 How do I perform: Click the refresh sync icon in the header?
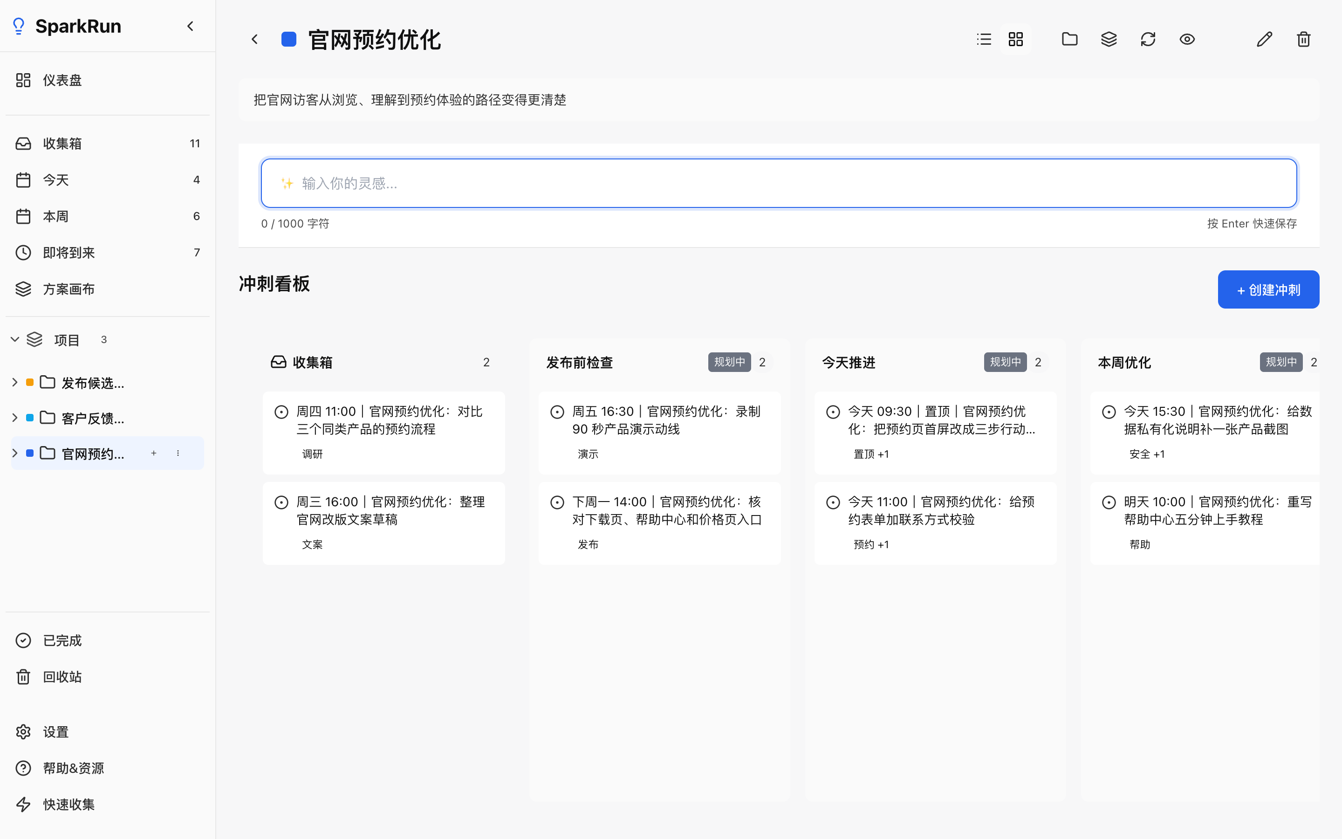click(x=1147, y=39)
